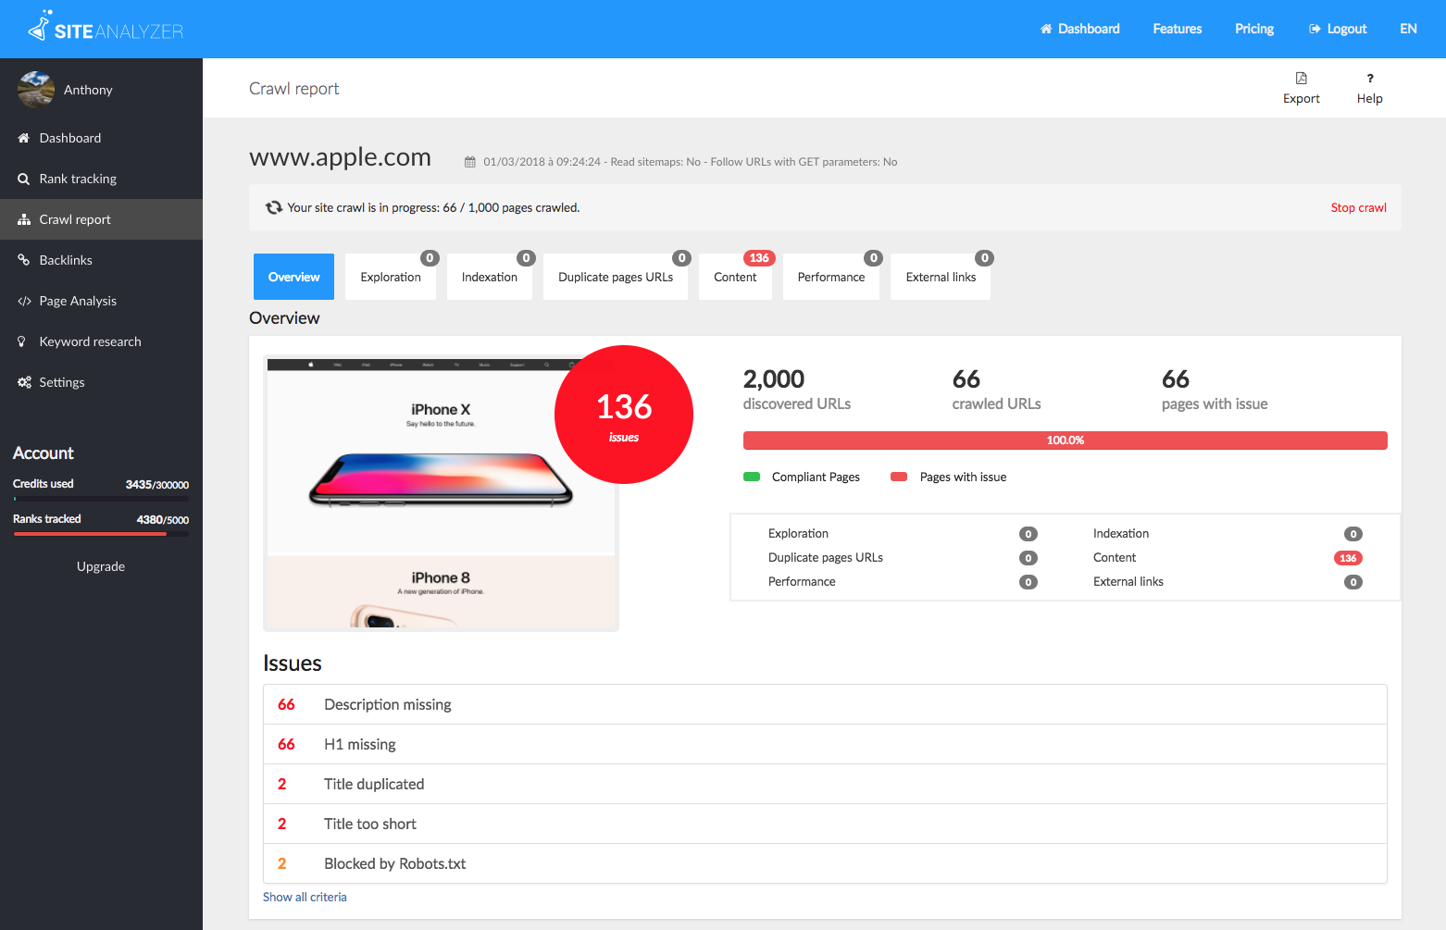Click the home icon in top navigation
The width and height of the screenshot is (1446, 930).
point(1046,29)
